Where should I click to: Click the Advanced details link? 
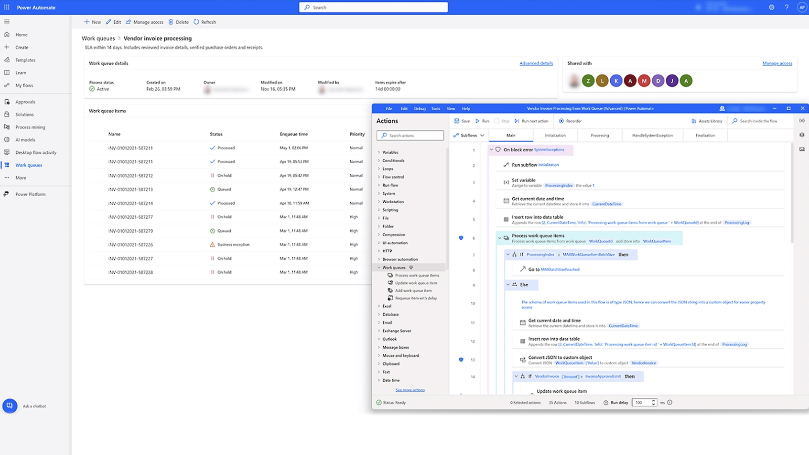[536, 63]
